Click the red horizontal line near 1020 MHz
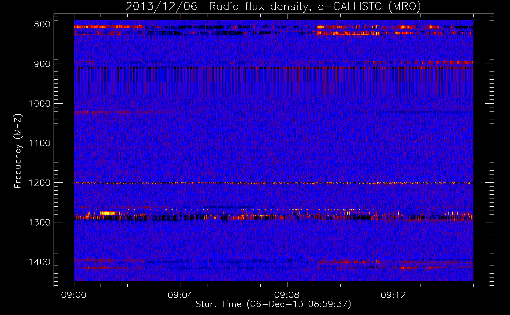This screenshot has width=510, height=315. (x=126, y=112)
